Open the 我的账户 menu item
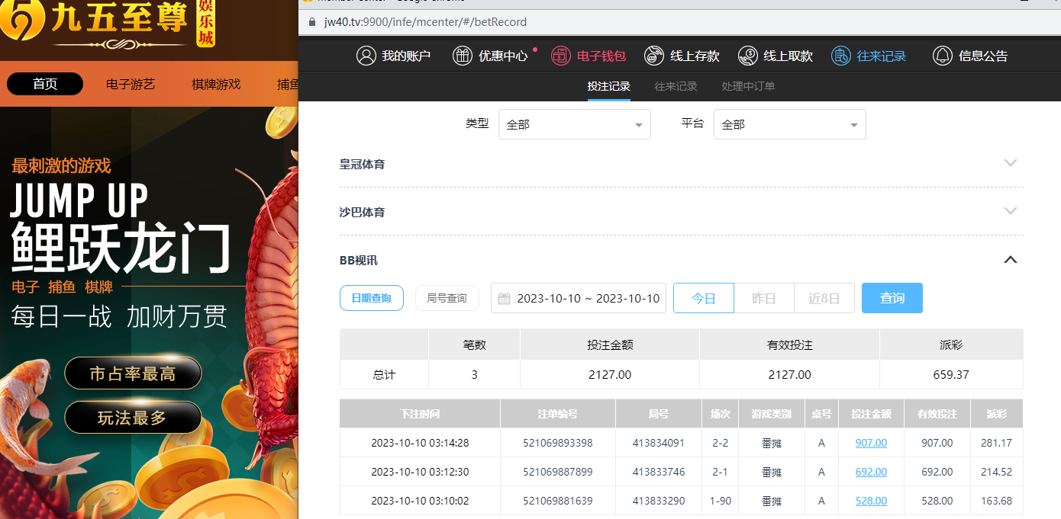The image size is (1061, 519). pyautogui.click(x=394, y=56)
